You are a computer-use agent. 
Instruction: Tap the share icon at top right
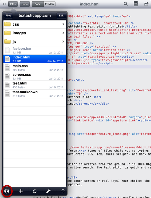click(x=146, y=4)
